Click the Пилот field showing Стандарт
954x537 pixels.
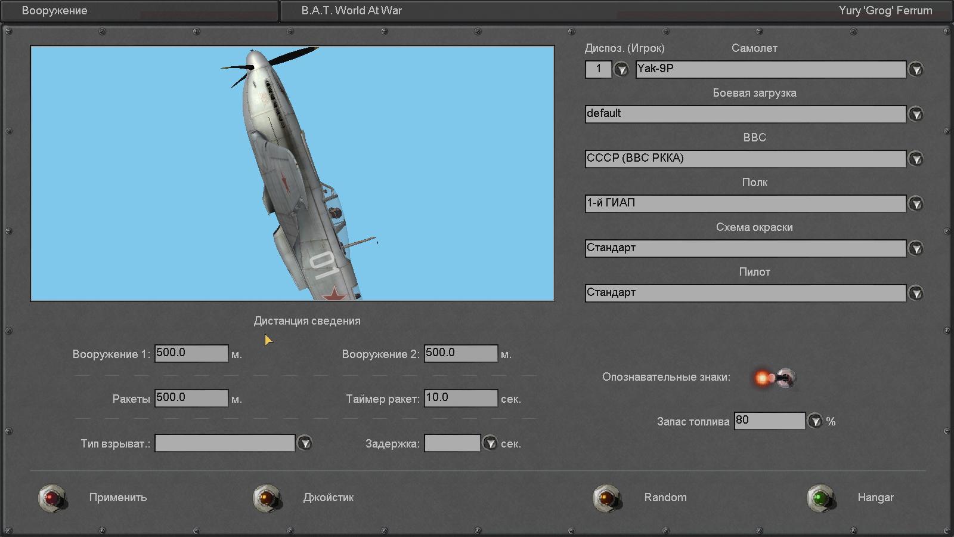[x=745, y=293]
